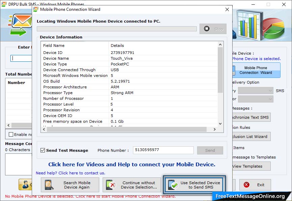Click the Device OEM ID row label
The image size is (292, 201).
pos(58,116)
